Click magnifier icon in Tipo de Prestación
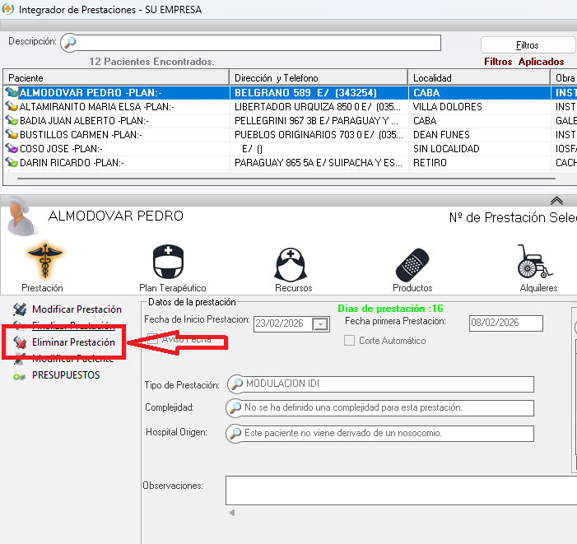Image resolution: width=577 pixels, height=544 pixels. [x=235, y=384]
